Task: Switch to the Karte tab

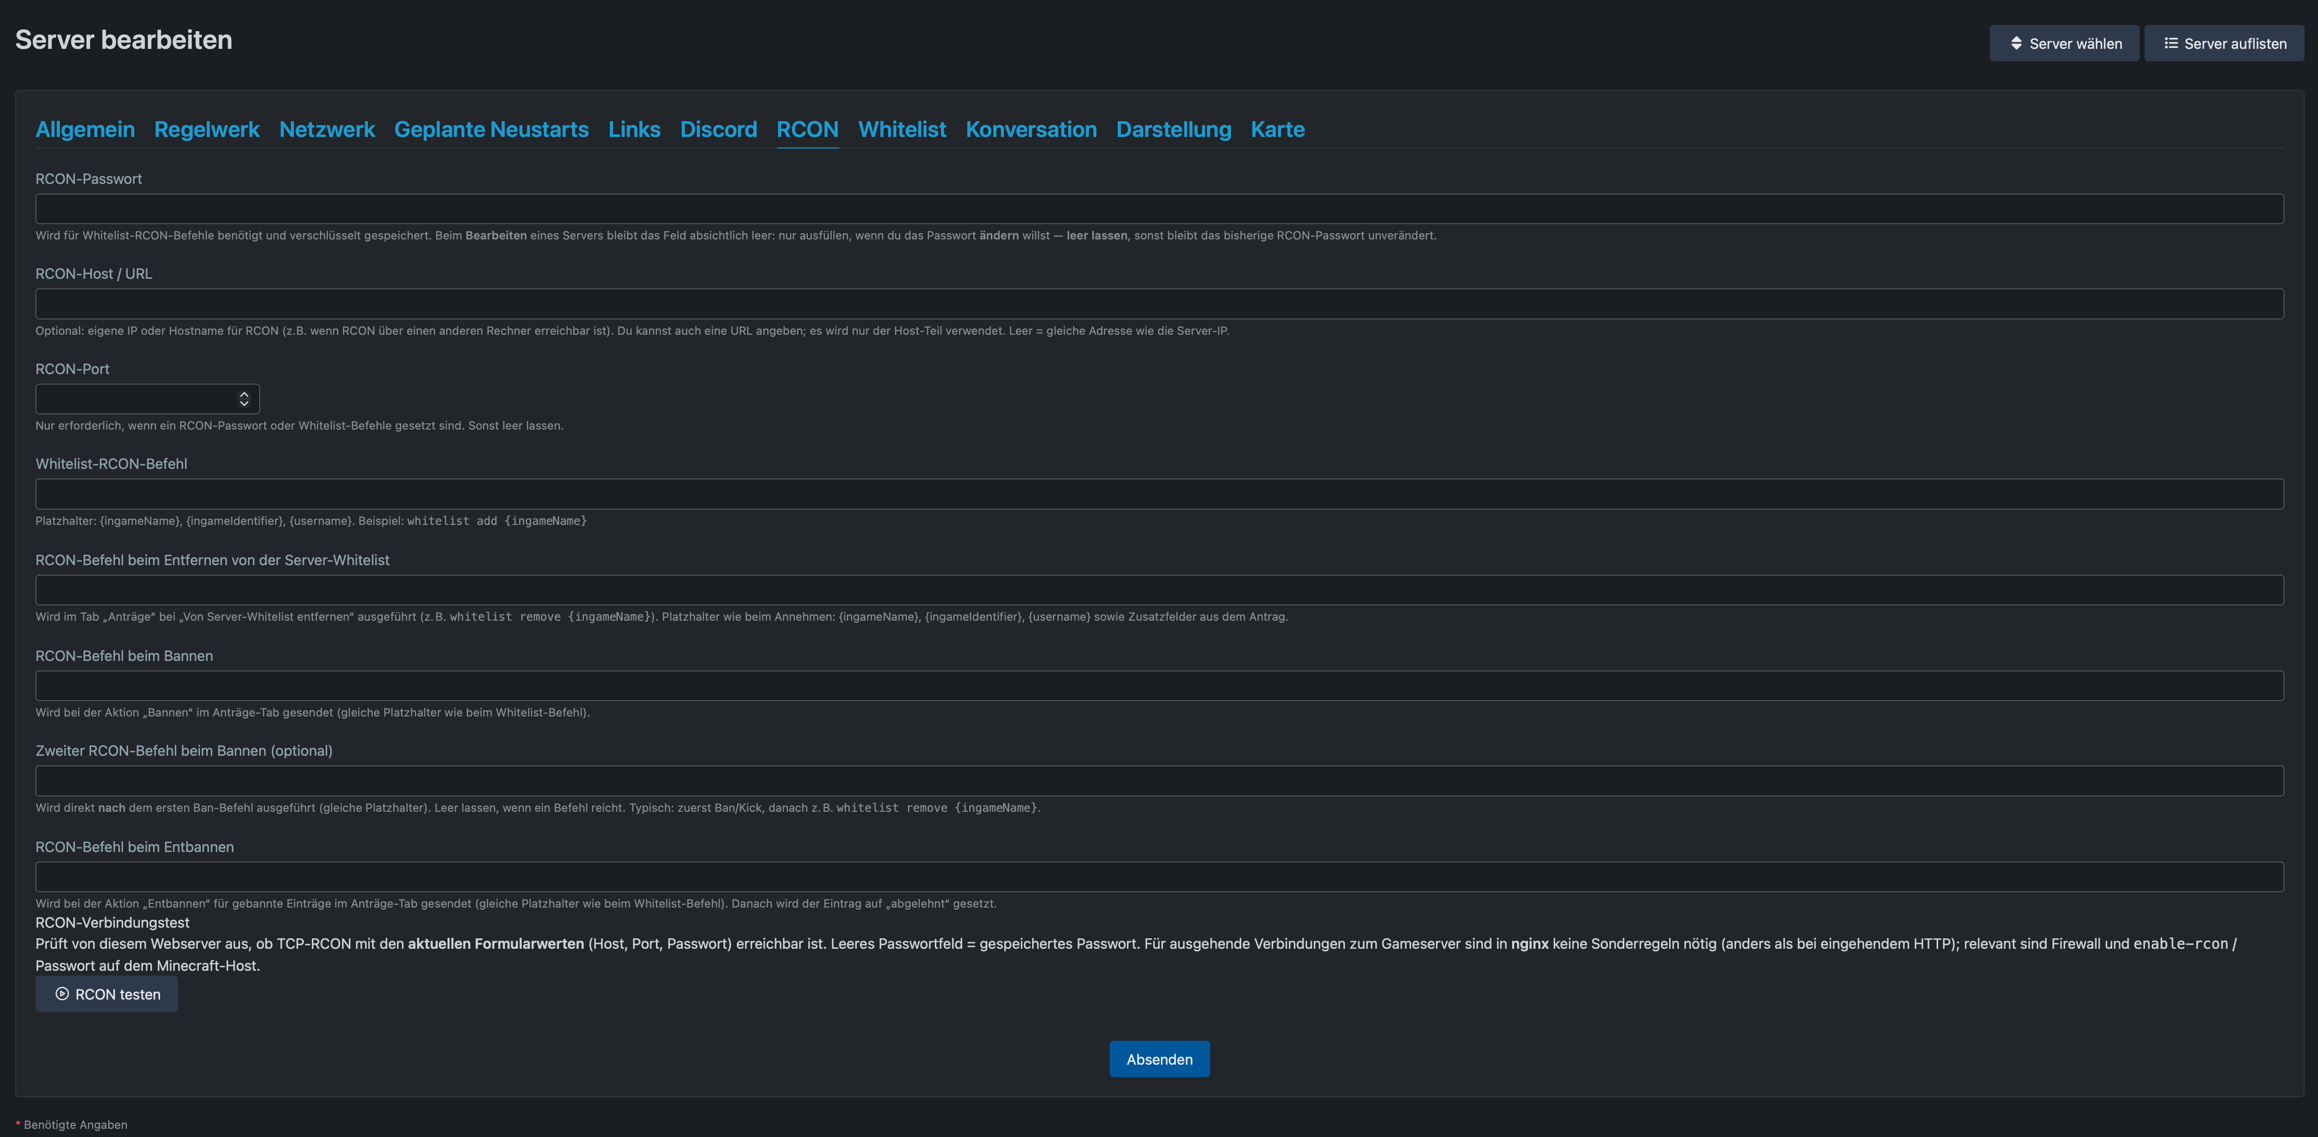Action: click(x=1277, y=129)
